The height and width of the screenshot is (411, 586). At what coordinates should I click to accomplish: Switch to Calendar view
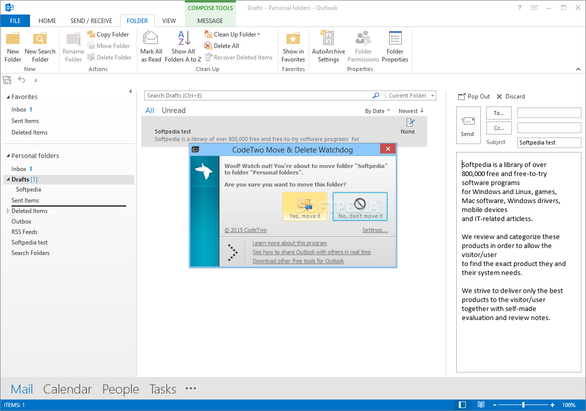point(67,389)
